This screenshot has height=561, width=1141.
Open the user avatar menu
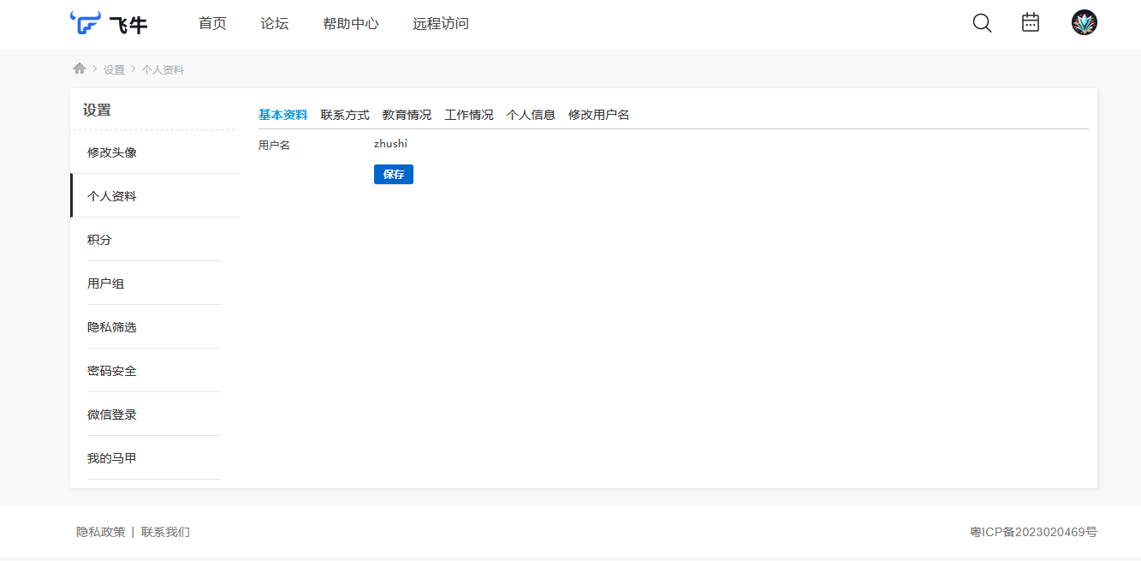tap(1085, 22)
